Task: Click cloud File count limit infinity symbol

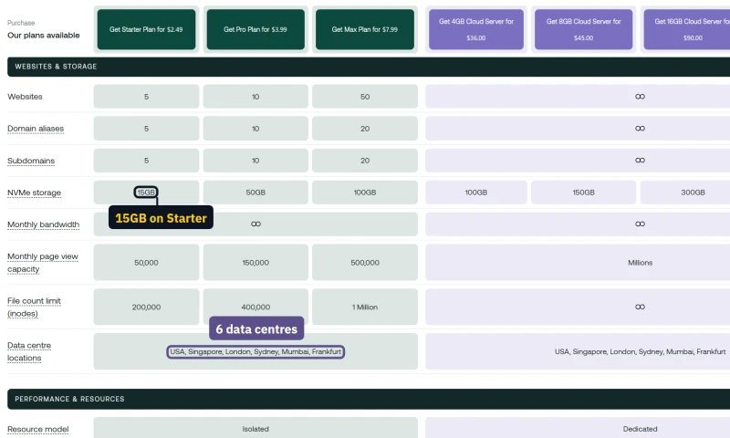Action: (x=640, y=307)
